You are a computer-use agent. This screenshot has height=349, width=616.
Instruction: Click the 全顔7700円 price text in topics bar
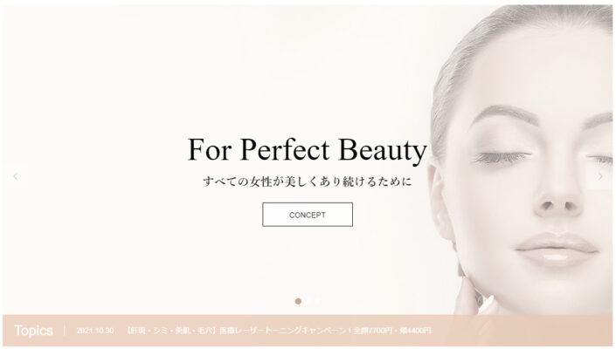(x=374, y=331)
